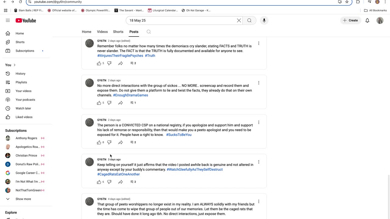Share the #CagedRatsEatOneAnother post
Viewport: 390px width, 219px height.
point(121,182)
